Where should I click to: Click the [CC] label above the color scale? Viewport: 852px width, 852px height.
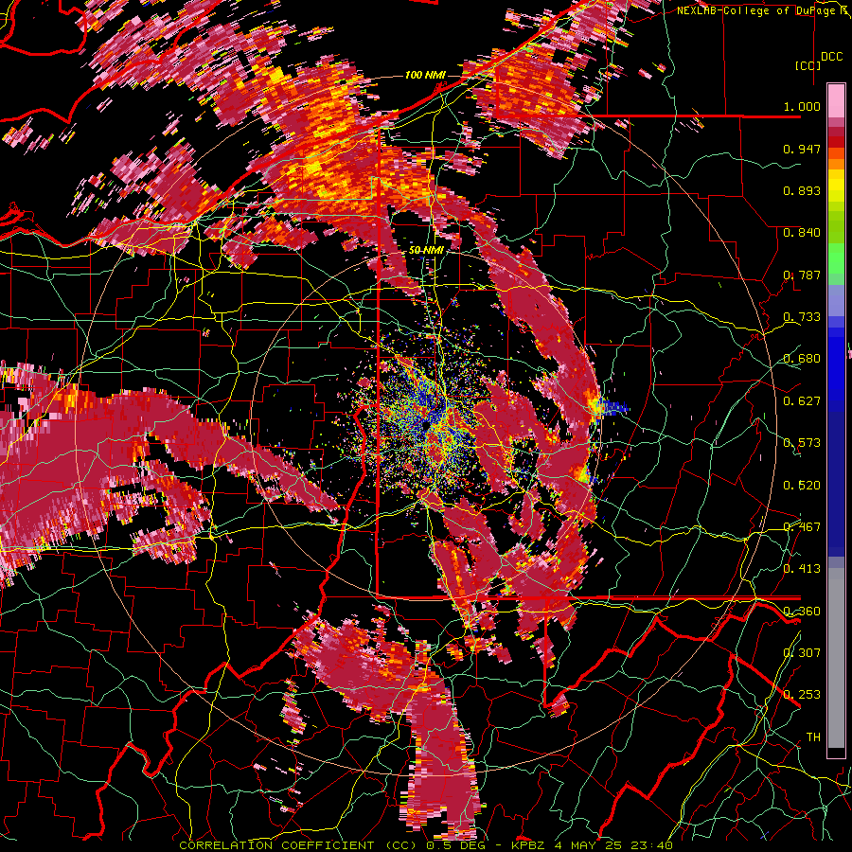click(808, 65)
